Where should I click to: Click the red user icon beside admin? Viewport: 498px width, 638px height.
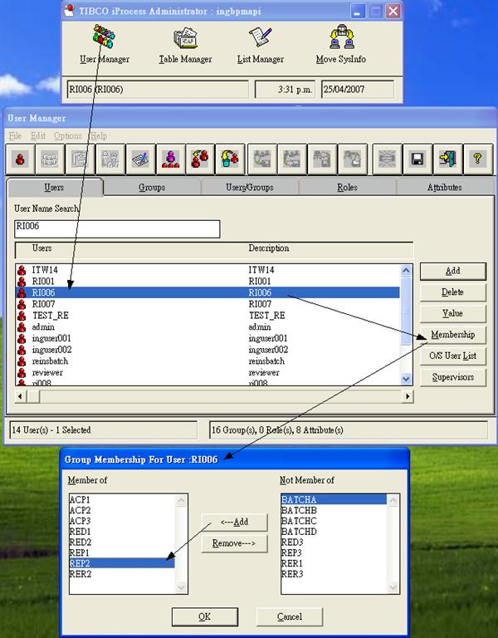22,326
